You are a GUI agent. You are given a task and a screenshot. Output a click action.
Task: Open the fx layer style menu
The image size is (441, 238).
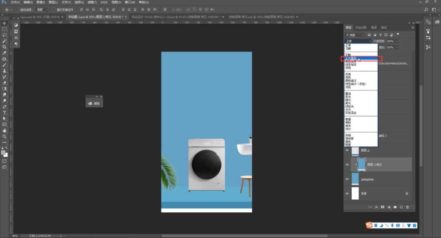click(376, 207)
